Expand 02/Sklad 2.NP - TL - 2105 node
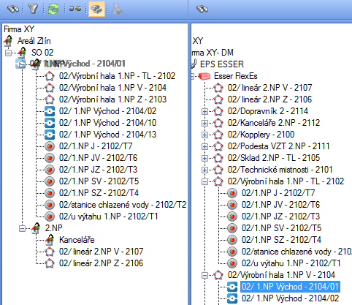This screenshot has width=352, height=305. coord(204,158)
